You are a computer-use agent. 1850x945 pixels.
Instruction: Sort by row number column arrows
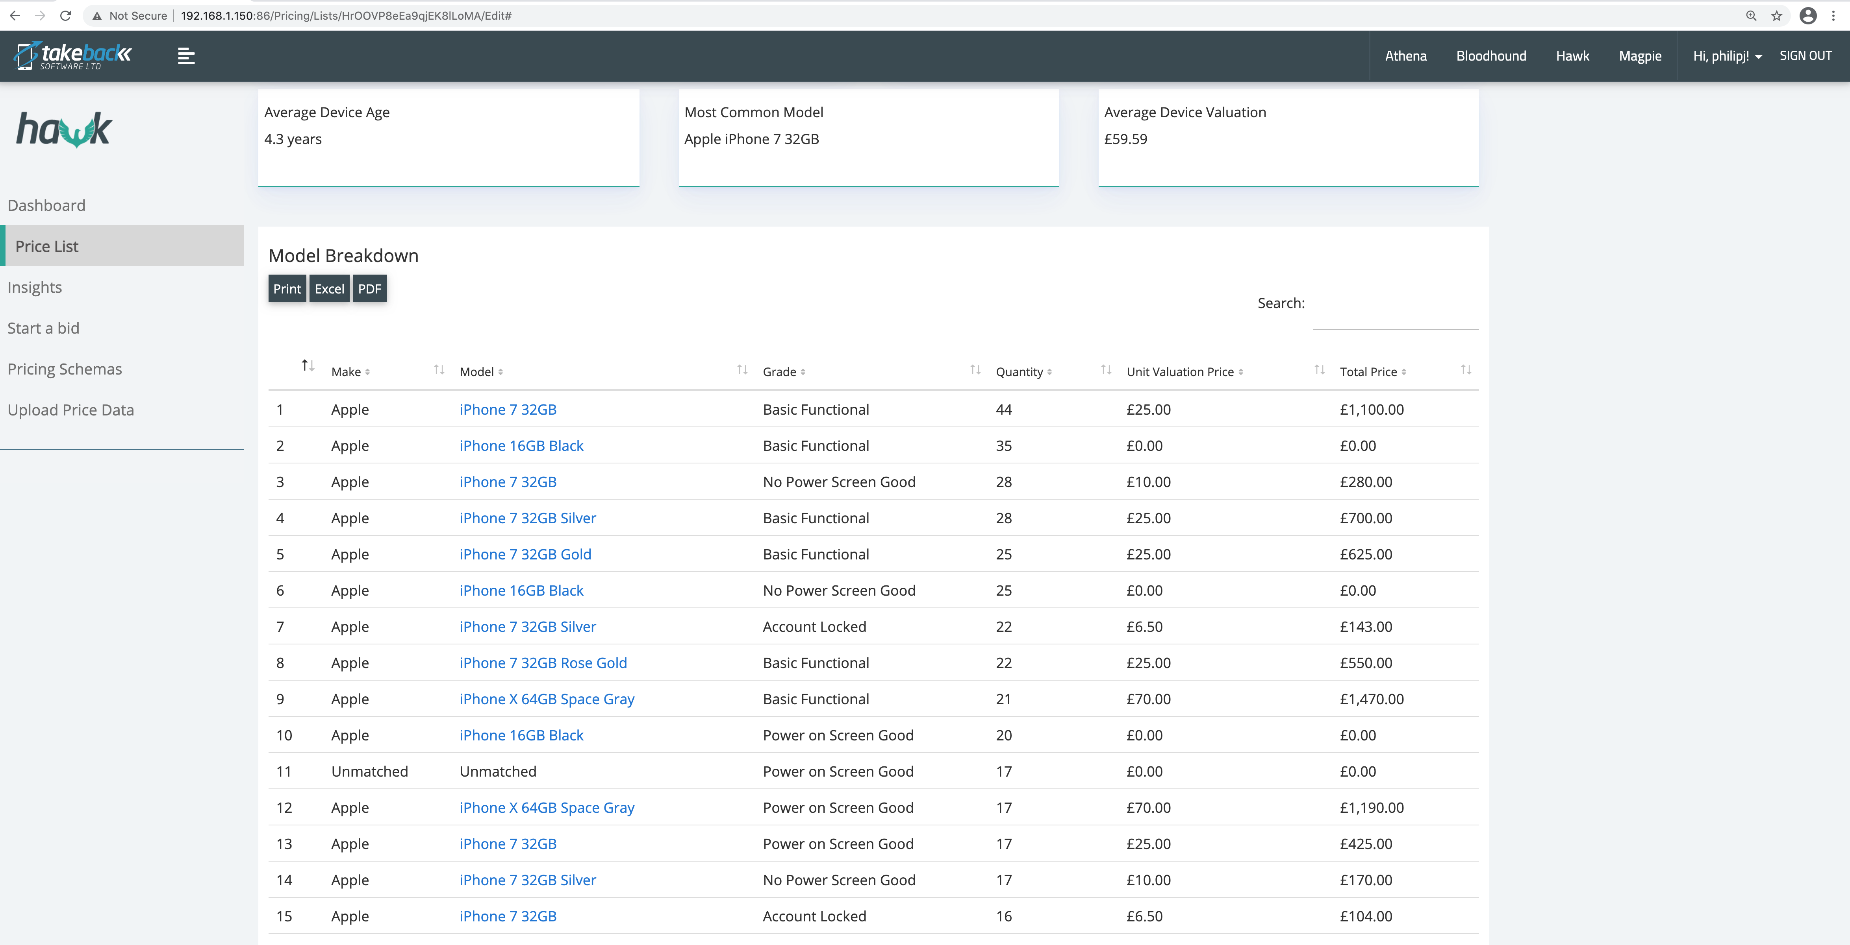[308, 365]
